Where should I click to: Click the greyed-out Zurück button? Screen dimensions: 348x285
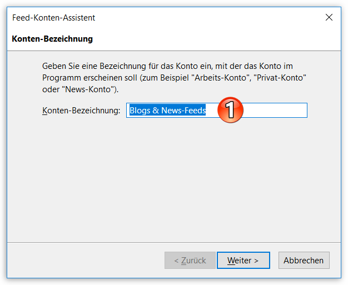pos(190,260)
